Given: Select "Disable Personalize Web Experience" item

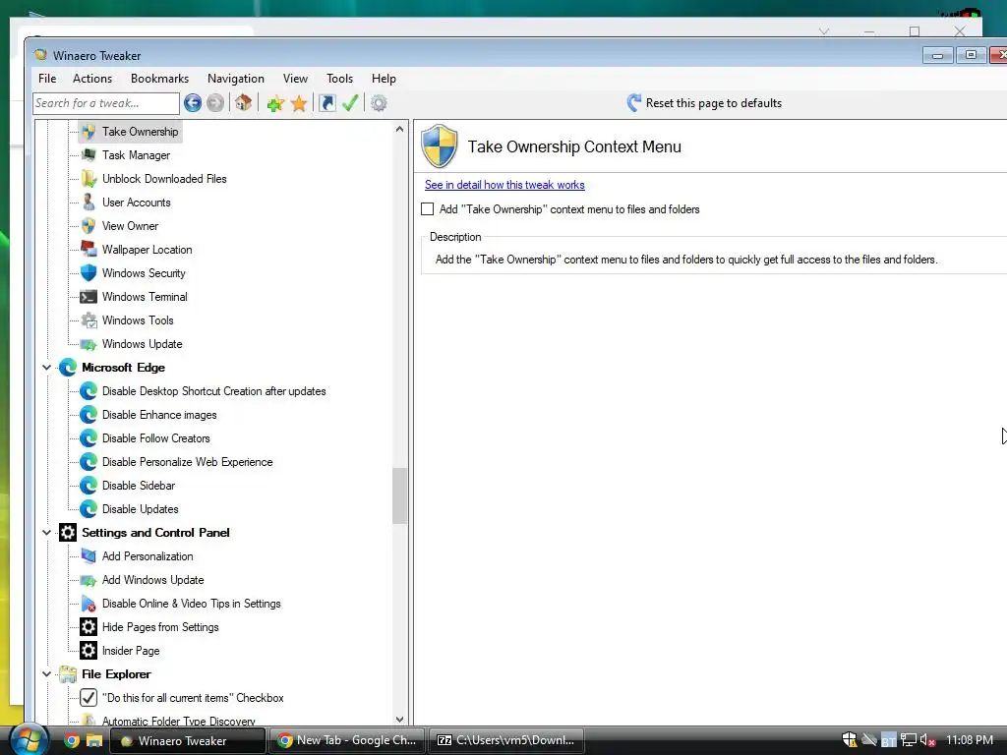Looking at the screenshot, I should tap(188, 462).
